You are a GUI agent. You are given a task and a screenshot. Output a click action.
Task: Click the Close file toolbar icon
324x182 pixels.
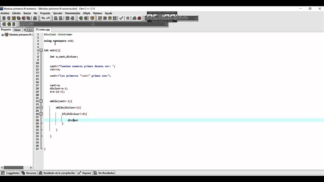[x=24, y=18]
